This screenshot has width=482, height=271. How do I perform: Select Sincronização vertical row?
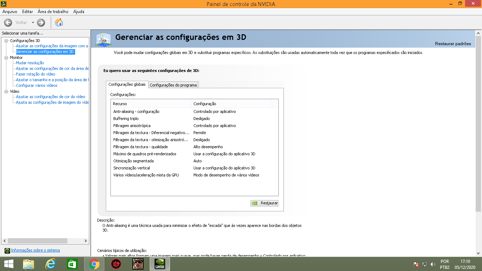pyautogui.click(x=194, y=168)
